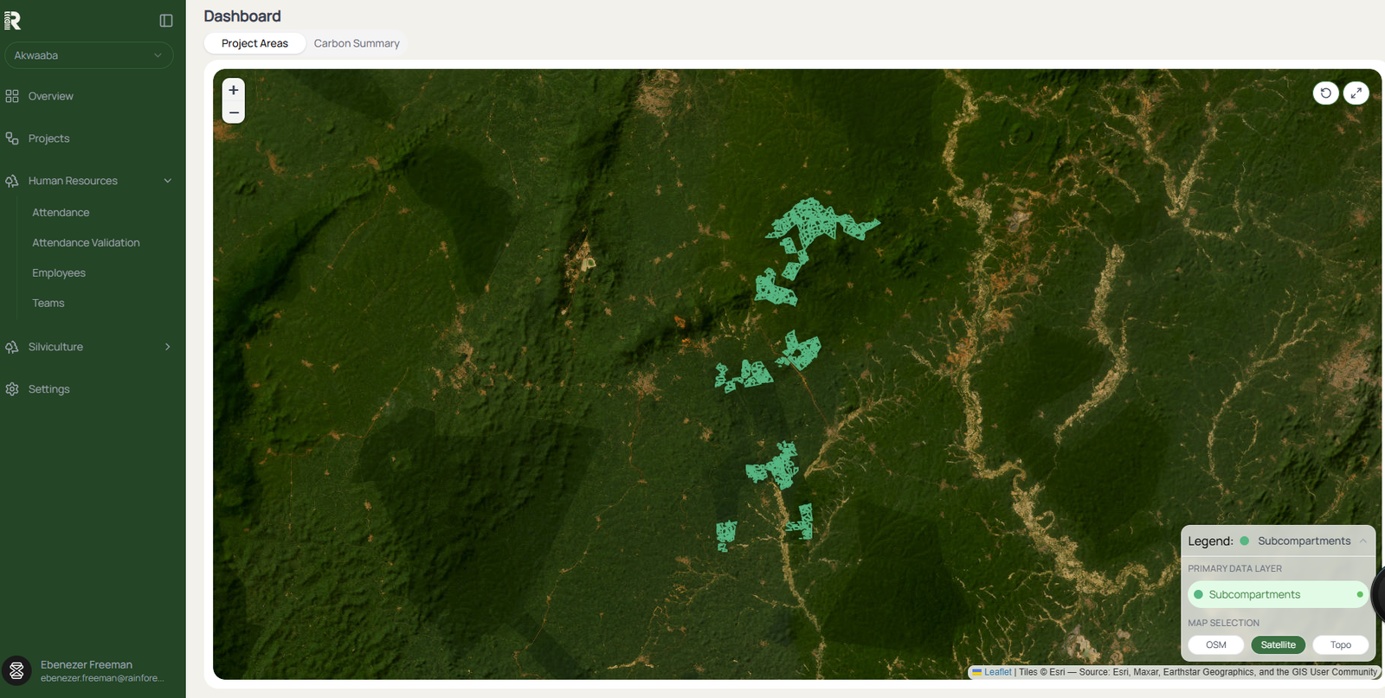This screenshot has width=1385, height=698.
Task: Collapse the Legend panel chevron
Action: (1363, 541)
